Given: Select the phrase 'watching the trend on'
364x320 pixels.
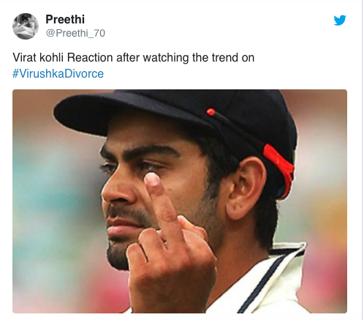Looking at the screenshot, I should [198, 58].
